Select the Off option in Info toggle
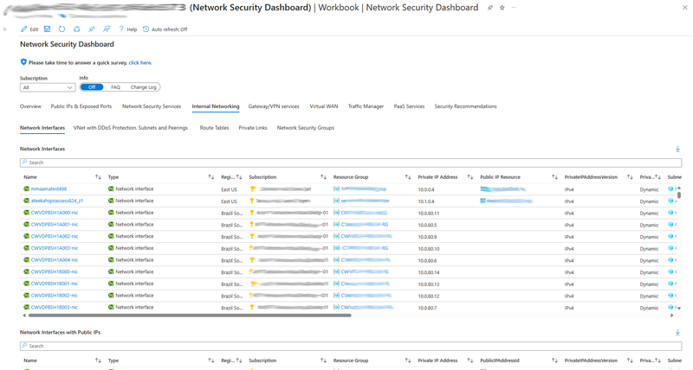 coord(91,87)
